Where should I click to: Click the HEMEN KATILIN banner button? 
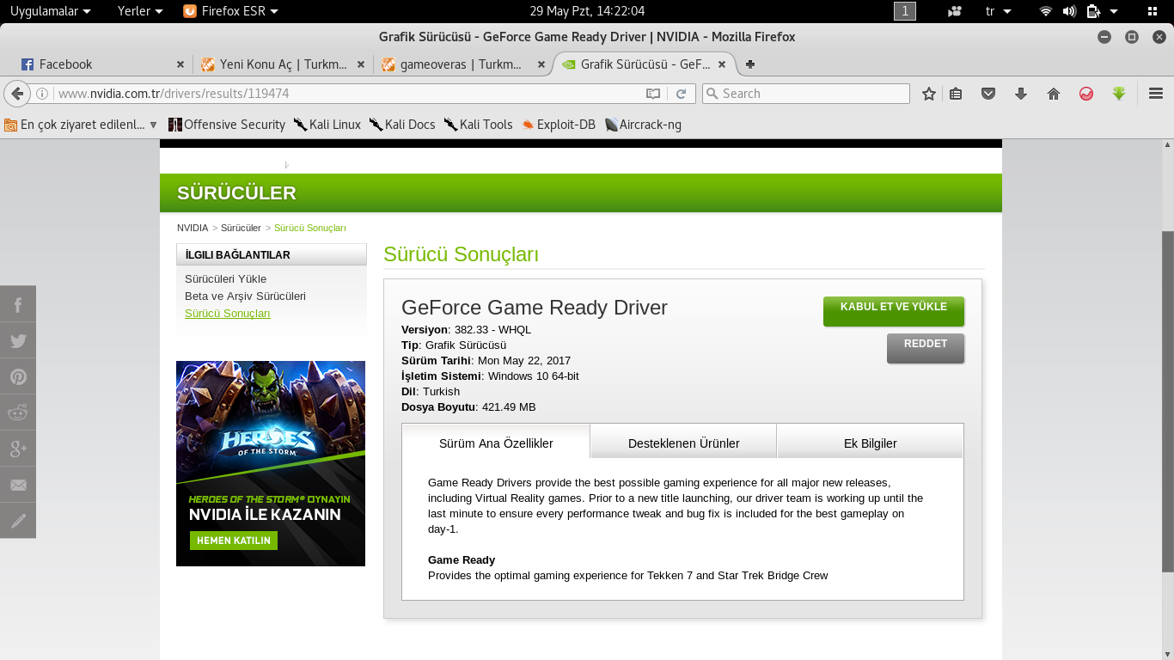234,541
